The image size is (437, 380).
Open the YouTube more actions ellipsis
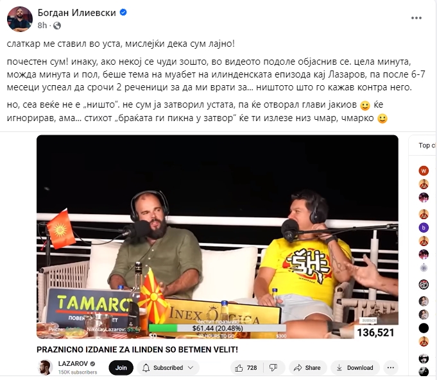[390, 368]
